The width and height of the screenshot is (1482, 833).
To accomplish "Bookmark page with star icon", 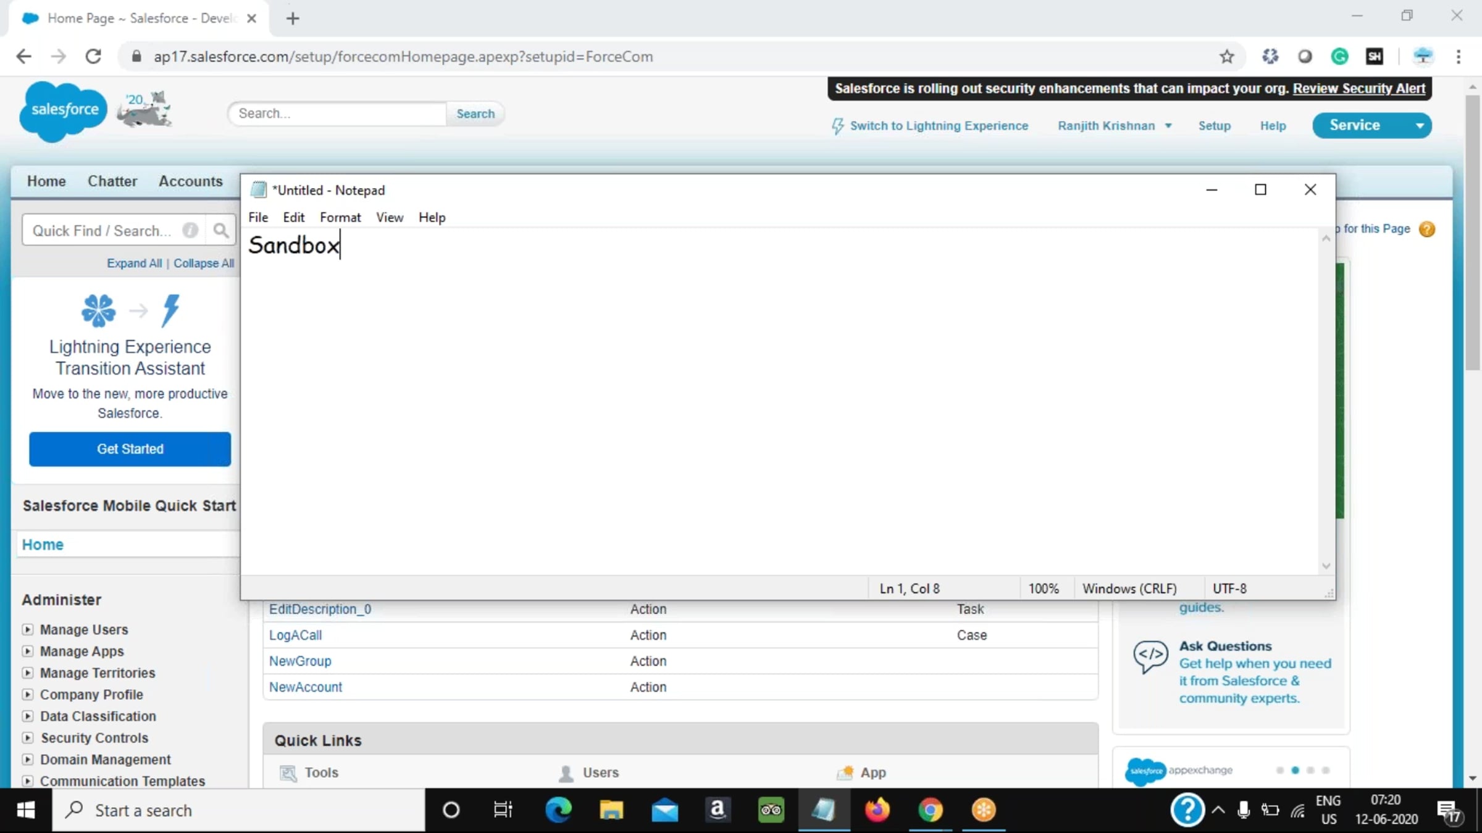I will tap(1226, 57).
